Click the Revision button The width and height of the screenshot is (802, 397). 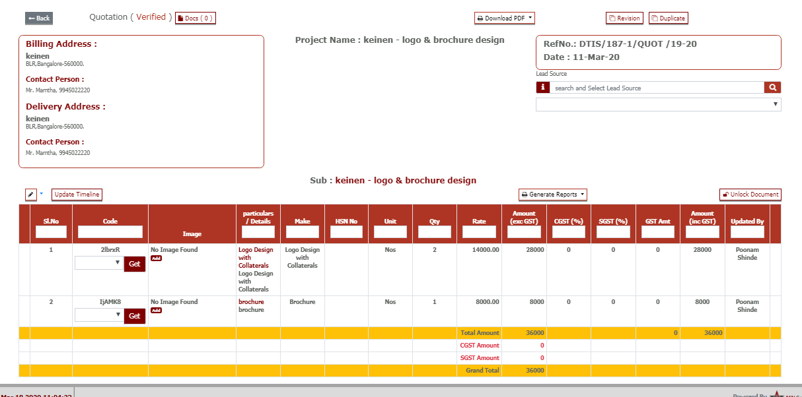(624, 18)
